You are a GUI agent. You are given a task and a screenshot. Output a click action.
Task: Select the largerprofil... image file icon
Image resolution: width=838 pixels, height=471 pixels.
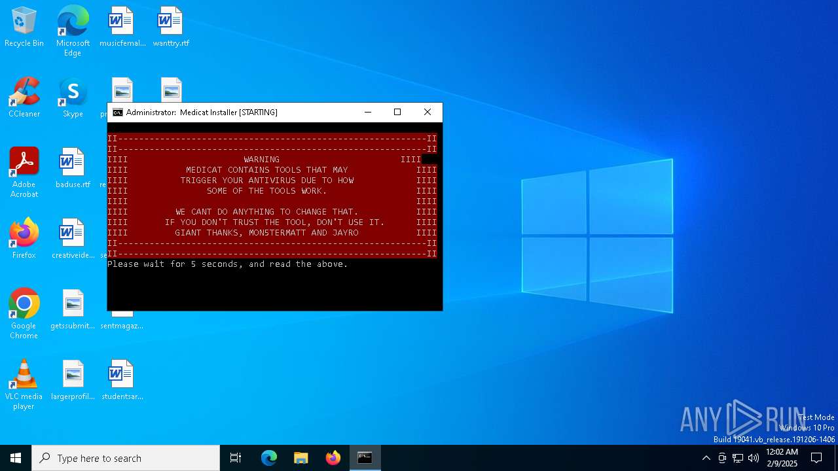pyautogui.click(x=73, y=380)
